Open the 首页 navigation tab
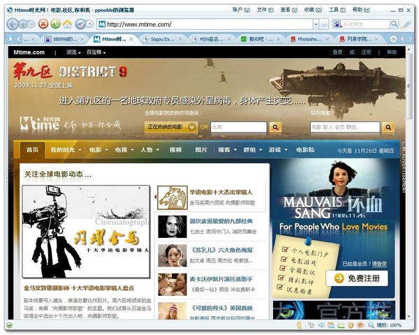The height and width of the screenshot is (335, 419). pyautogui.click(x=33, y=150)
